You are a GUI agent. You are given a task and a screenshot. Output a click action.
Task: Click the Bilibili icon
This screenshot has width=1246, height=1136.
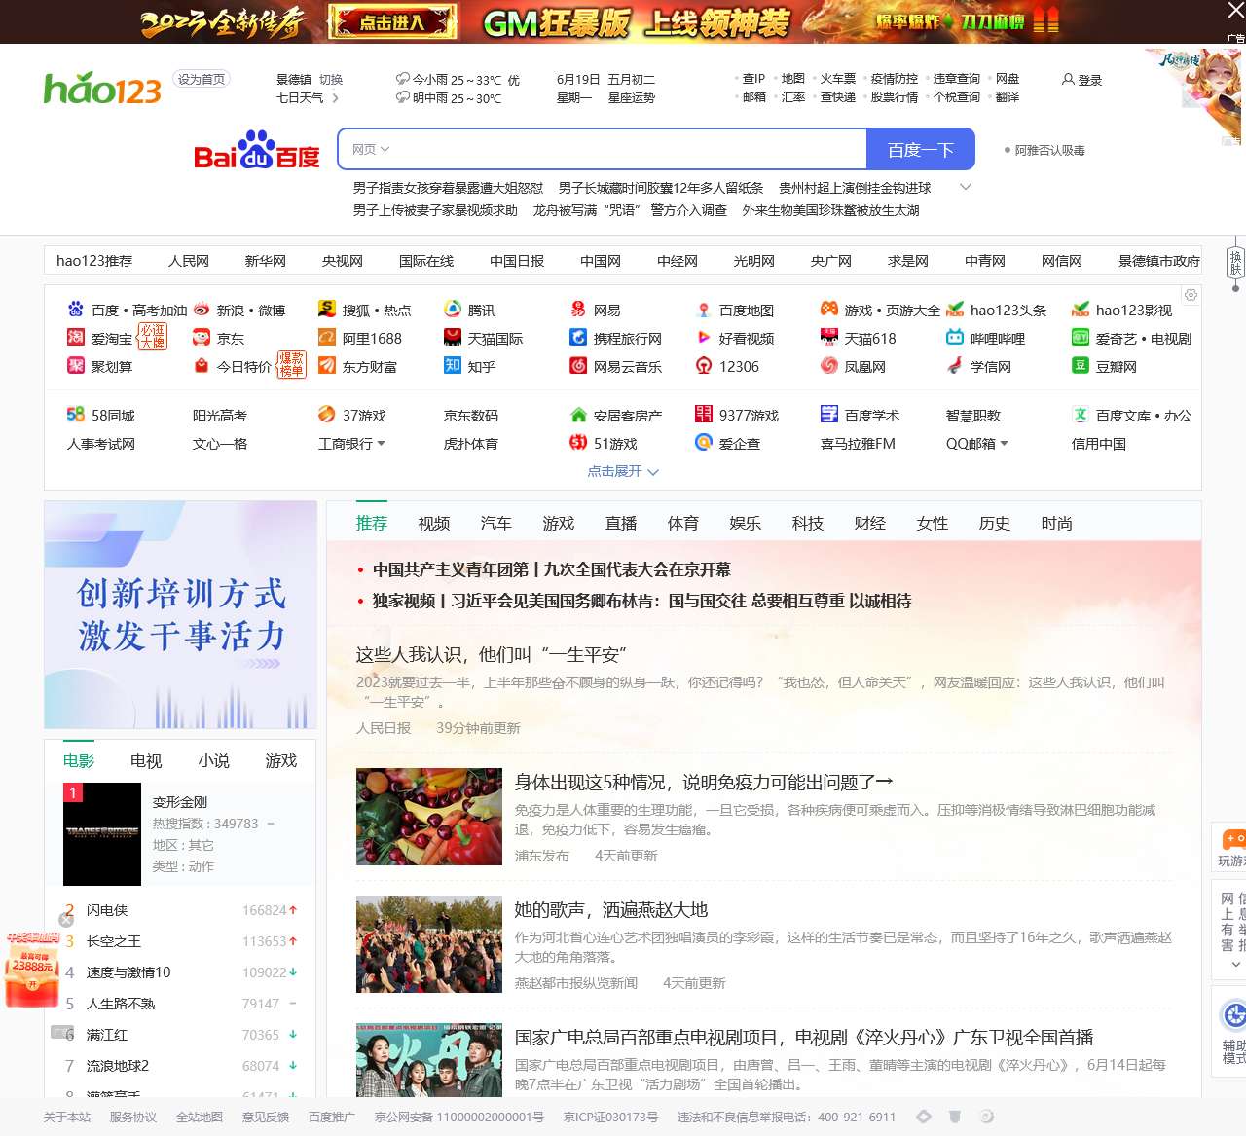[x=955, y=338]
